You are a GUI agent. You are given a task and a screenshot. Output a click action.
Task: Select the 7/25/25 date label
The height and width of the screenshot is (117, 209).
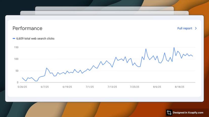coord(135,87)
